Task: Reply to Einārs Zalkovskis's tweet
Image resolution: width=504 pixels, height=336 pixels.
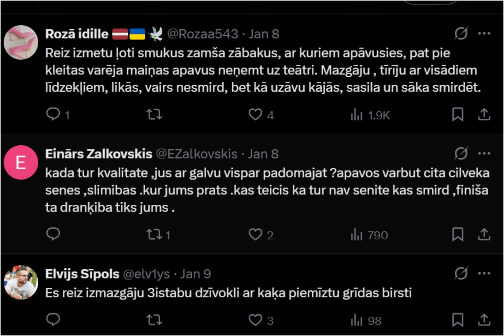Action: coord(53,234)
